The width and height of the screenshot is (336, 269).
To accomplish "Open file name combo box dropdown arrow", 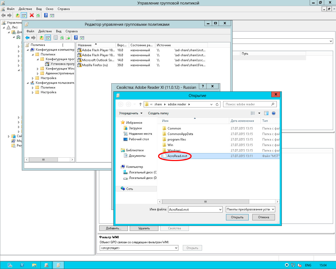I will pos(220,209).
